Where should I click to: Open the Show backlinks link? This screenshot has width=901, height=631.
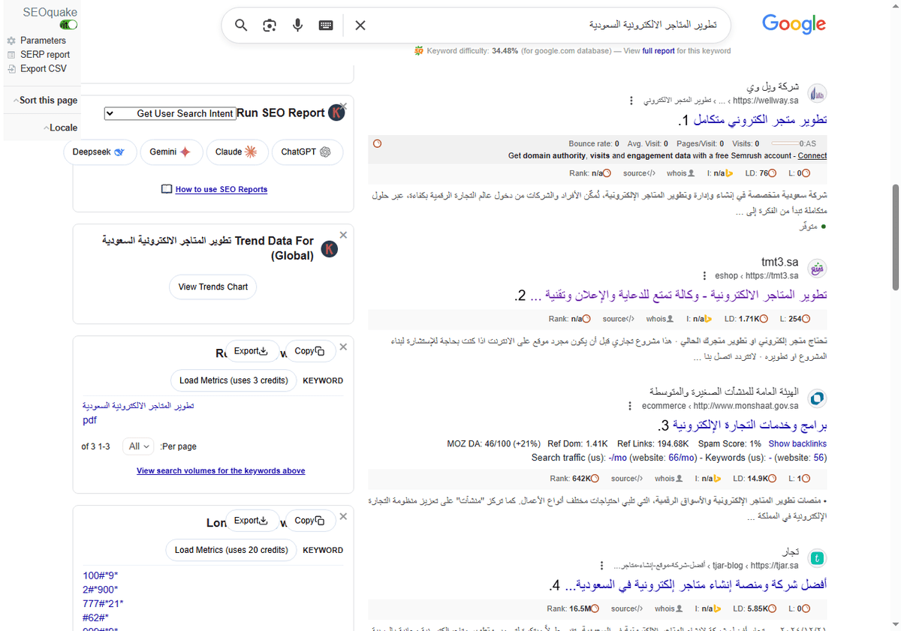tap(797, 443)
